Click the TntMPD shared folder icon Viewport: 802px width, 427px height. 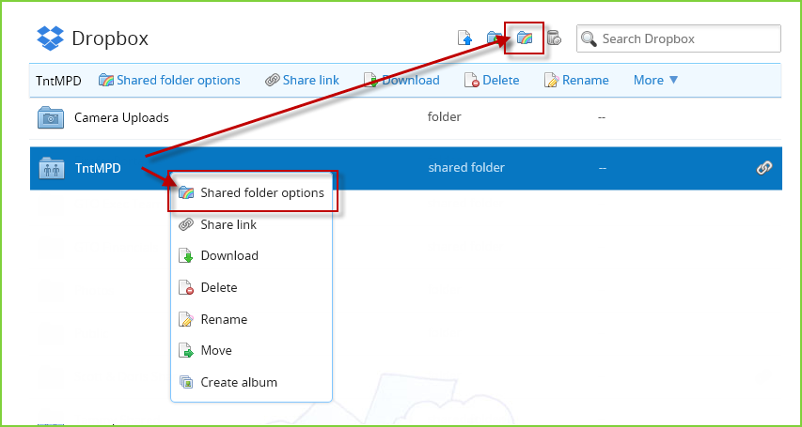click(51, 168)
